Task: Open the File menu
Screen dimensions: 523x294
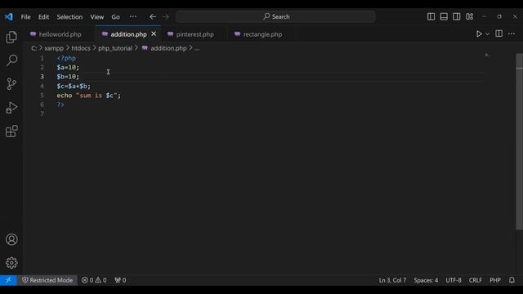Action: pyautogui.click(x=25, y=16)
